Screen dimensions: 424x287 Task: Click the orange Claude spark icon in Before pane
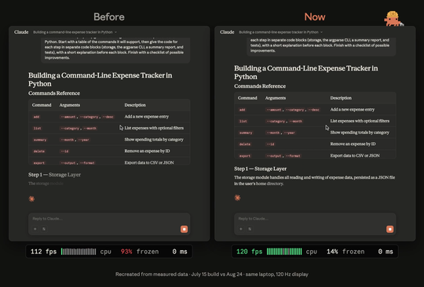tap(31, 199)
